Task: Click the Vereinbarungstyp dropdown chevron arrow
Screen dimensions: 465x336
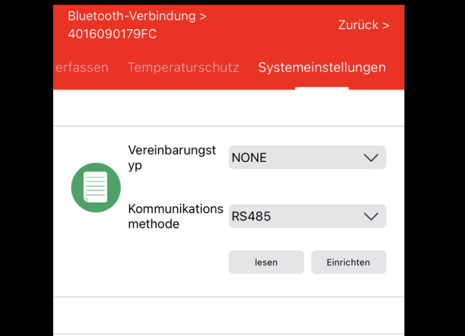Action: click(x=371, y=157)
